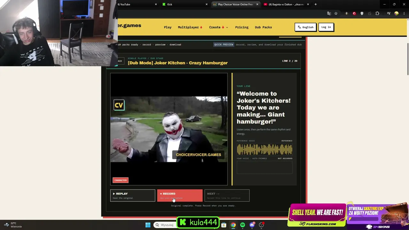Click the empty Your Voice recording box
This screenshot has height=230, width=409.
pyautogui.click(x=265, y=167)
